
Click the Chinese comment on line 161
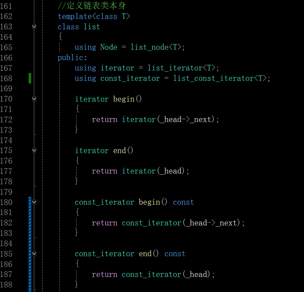(x=92, y=6)
